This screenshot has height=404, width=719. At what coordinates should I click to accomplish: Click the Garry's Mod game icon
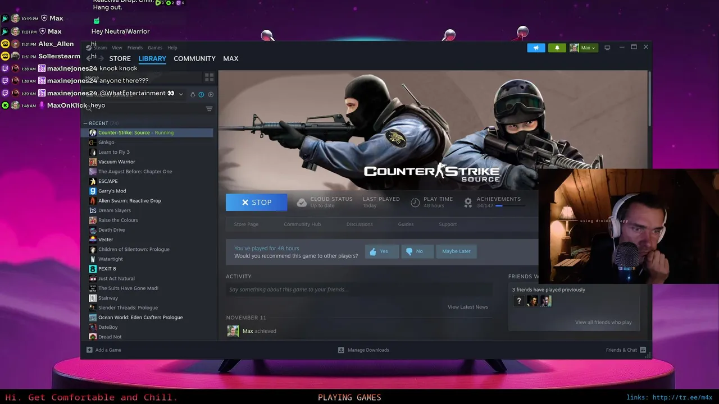pos(93,191)
